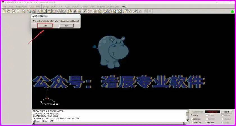The image size is (236, 126).
Task: Click 'SELECT MENU ITEM' message line
Action: pos(43,121)
